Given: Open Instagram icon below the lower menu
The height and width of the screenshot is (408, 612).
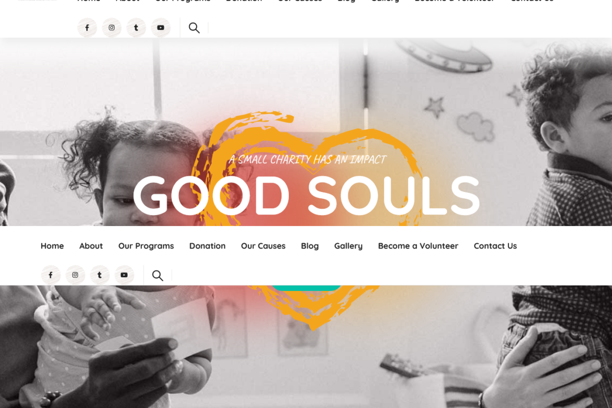Looking at the screenshot, I should [x=75, y=275].
